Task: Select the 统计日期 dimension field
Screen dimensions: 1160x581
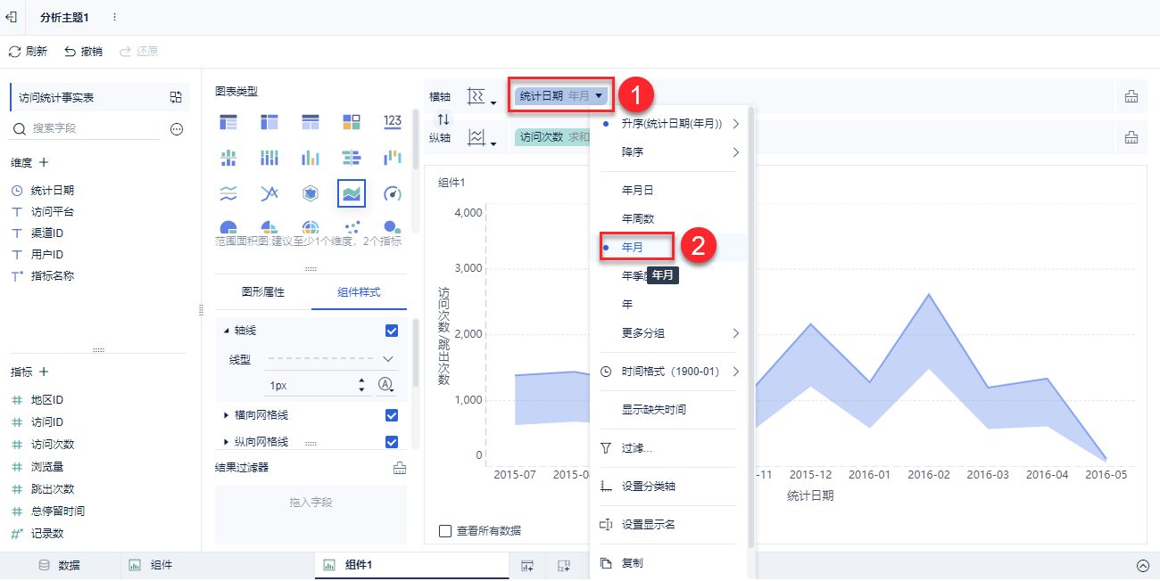Action: click(53, 191)
